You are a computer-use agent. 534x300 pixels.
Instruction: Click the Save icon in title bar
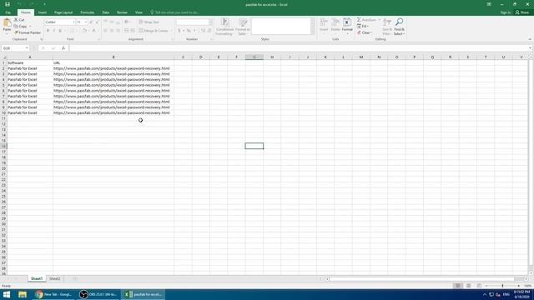8,4
